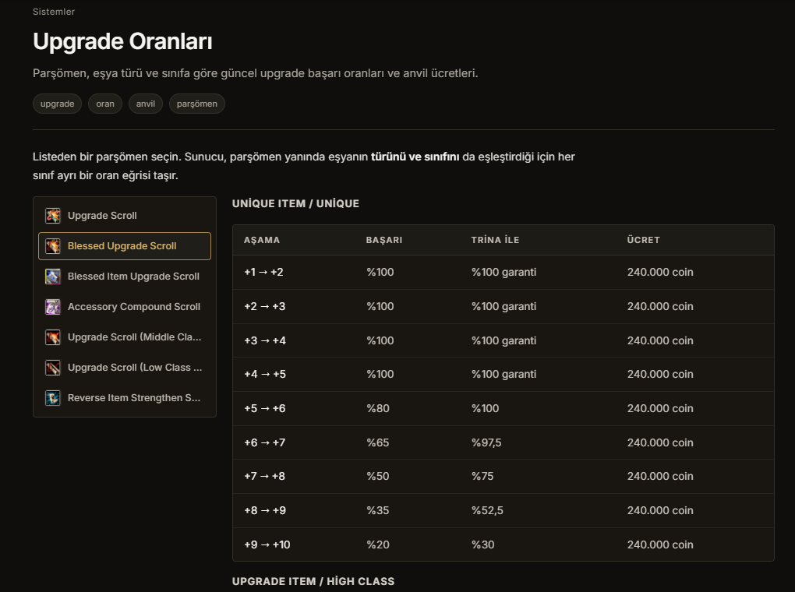The height and width of the screenshot is (592, 795).
Task: Click the Upgrade Scroll (Low Class) icon
Action: click(53, 368)
